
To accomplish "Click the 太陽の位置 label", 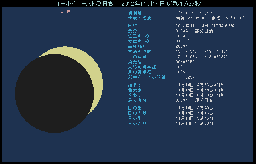I will [x=137, y=51].
